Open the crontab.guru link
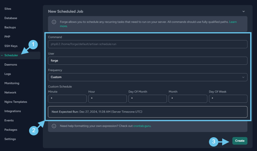The height and width of the screenshot is (151, 257). pyautogui.click(x=142, y=126)
